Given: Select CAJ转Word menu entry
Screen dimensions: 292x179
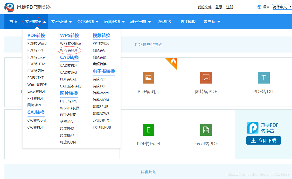Looking at the screenshot, I should tap(37, 120).
